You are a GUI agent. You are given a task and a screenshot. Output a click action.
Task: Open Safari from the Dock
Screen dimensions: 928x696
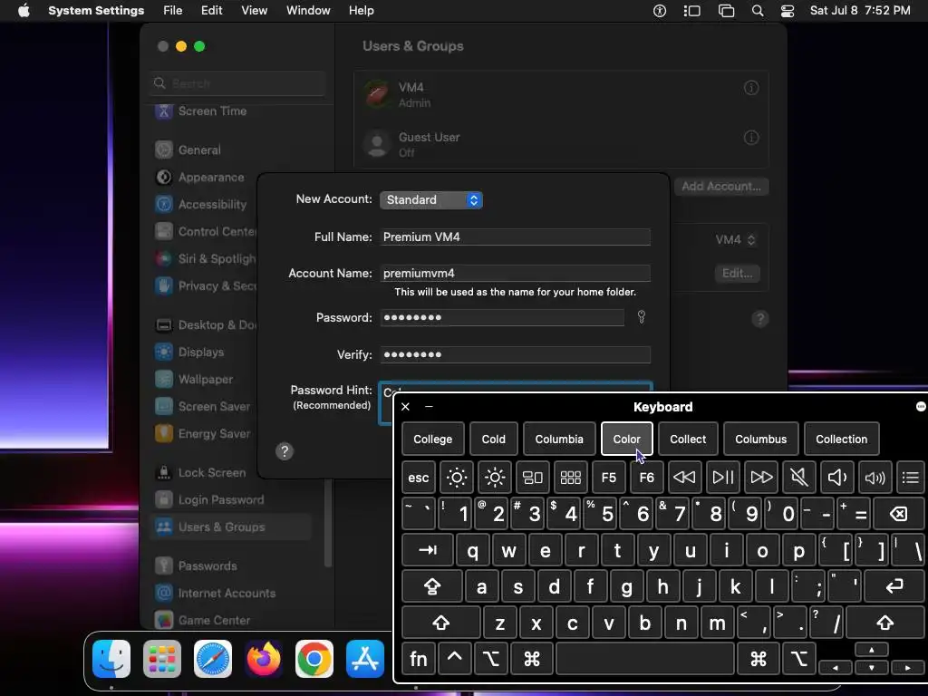[213, 659]
